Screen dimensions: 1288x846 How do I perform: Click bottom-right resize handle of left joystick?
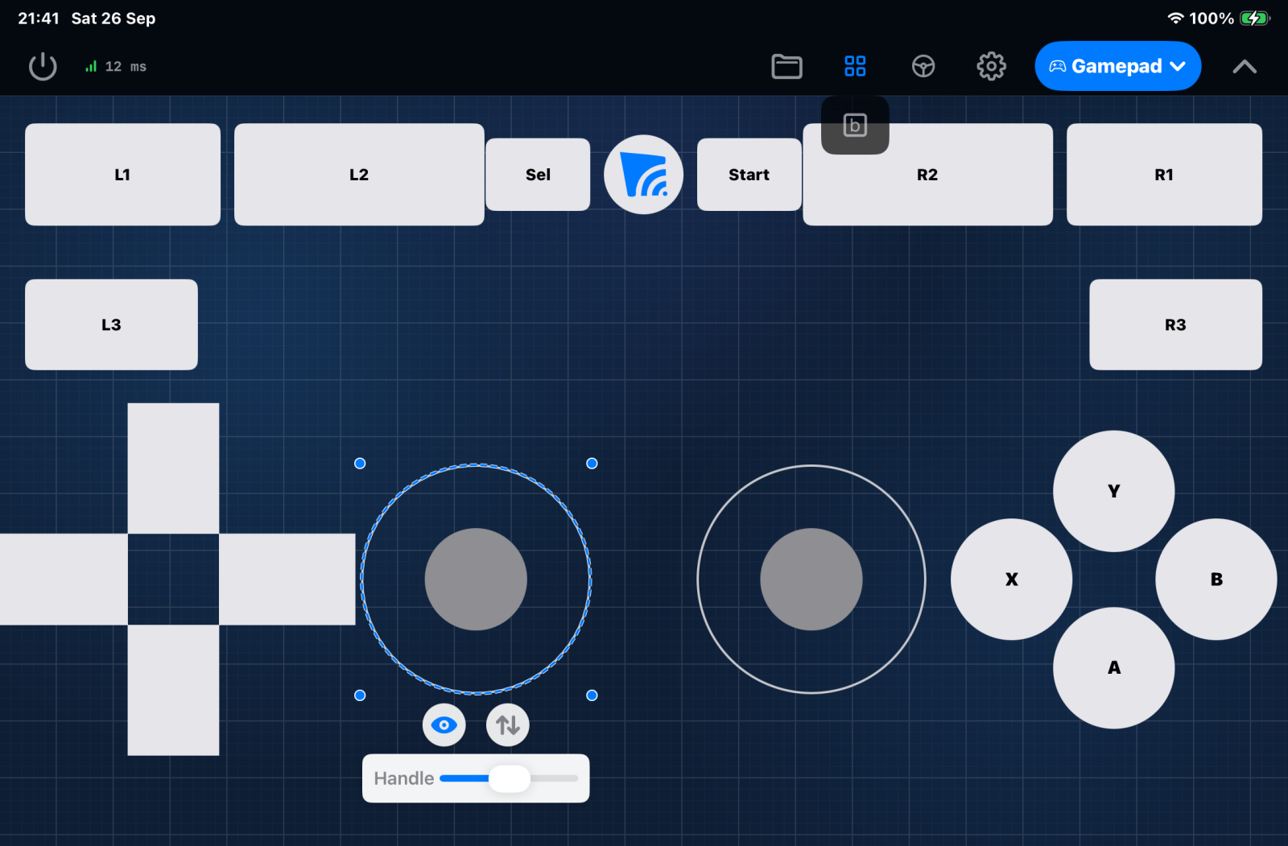pyautogui.click(x=592, y=695)
